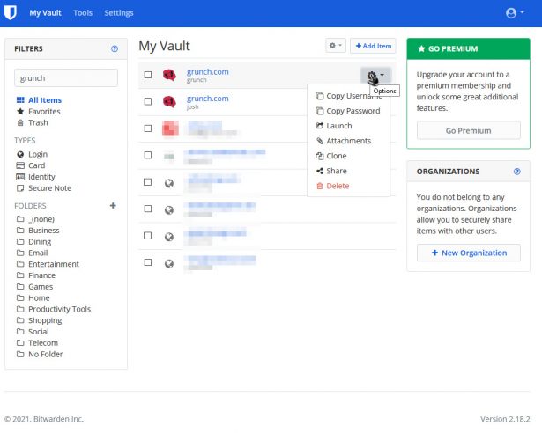Image resolution: width=542 pixels, height=433 pixels.
Task: Choose Copy Username from options menu
Action: pos(348,96)
